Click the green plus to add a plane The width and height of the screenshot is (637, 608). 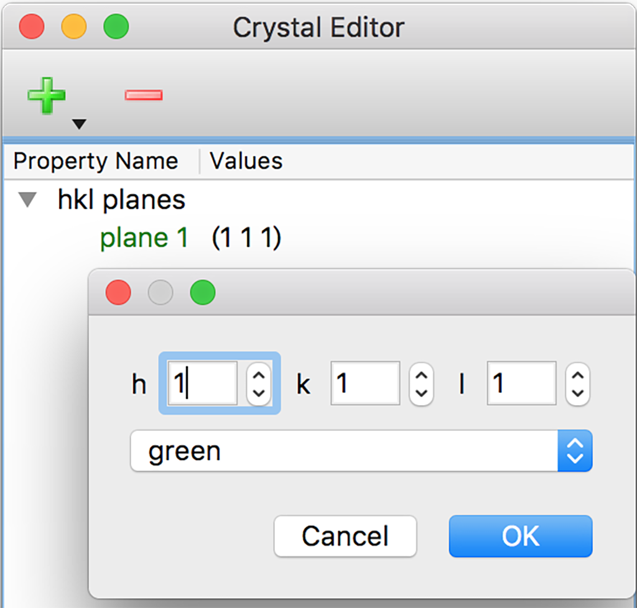click(x=46, y=94)
